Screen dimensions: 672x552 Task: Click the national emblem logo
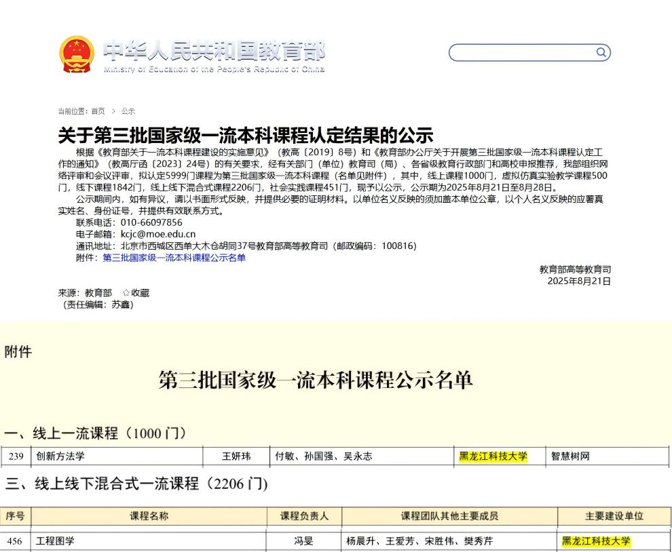coord(77,54)
